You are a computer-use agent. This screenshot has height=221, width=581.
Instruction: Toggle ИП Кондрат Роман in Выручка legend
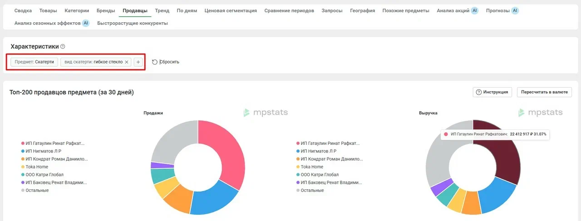click(x=330, y=159)
